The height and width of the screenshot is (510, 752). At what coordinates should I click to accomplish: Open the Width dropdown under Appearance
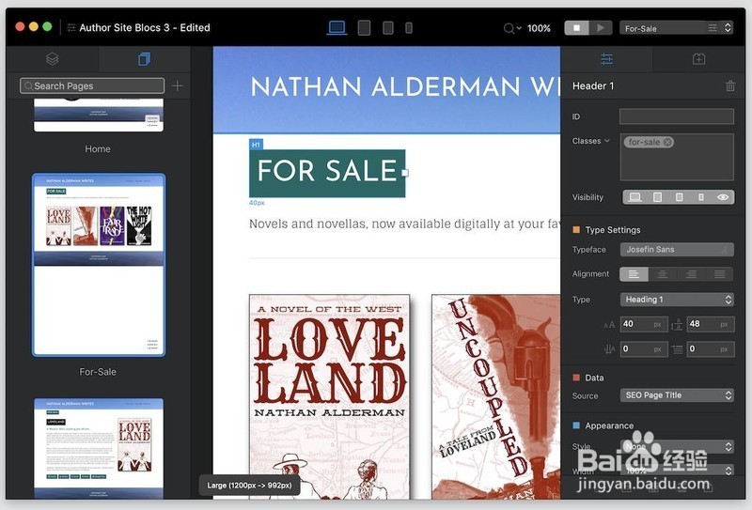pyautogui.click(x=677, y=471)
